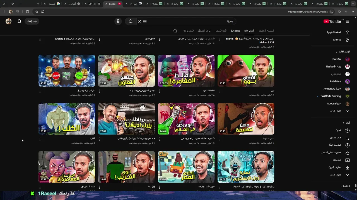Open video title مستر تصفيقة
Viewport: 357px width, 200px height.
point(269,139)
